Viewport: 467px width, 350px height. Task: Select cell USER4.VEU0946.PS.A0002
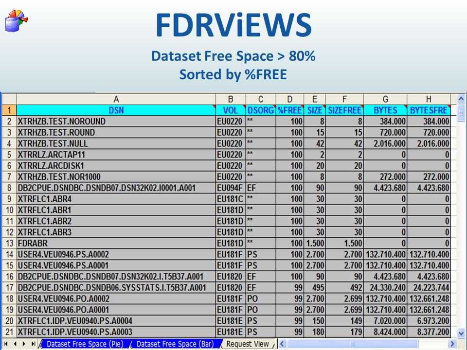116,254
